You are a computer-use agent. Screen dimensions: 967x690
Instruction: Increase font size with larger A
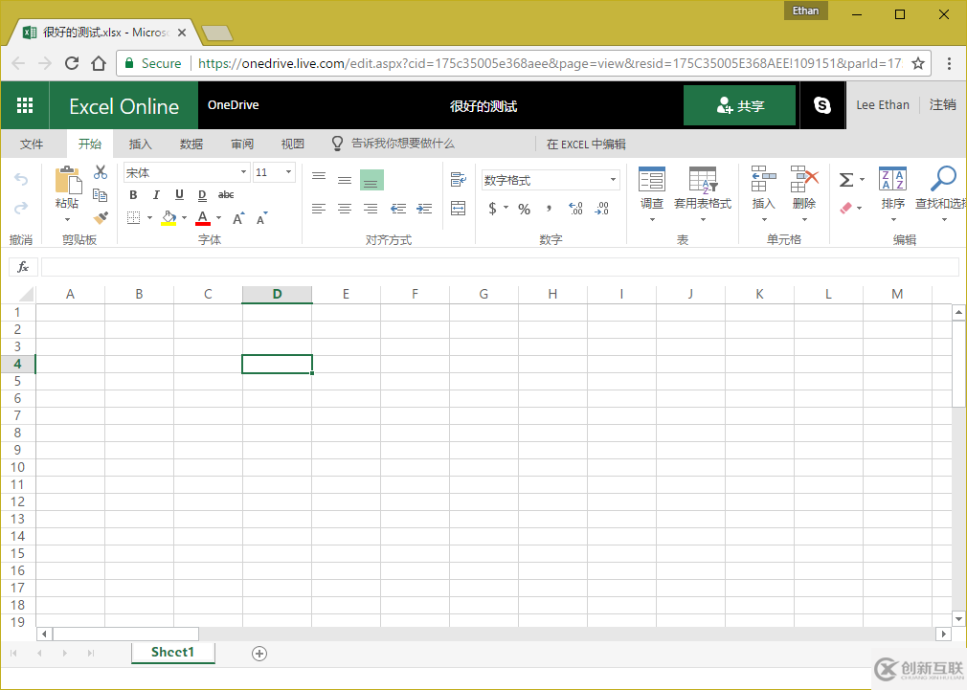(x=238, y=218)
